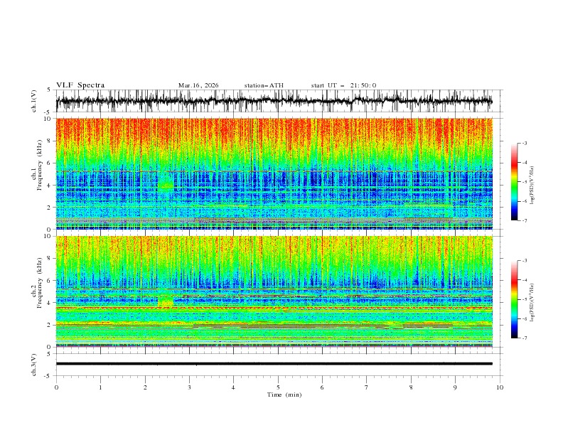
Task: Click the ch.2 spectrogram panel
Action: click(x=274, y=291)
